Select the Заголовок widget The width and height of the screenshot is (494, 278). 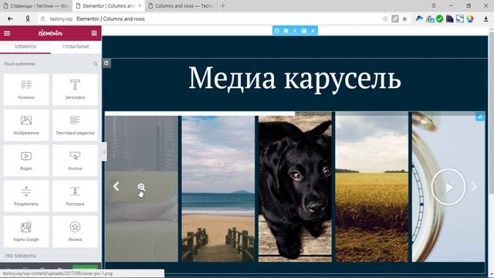click(75, 90)
